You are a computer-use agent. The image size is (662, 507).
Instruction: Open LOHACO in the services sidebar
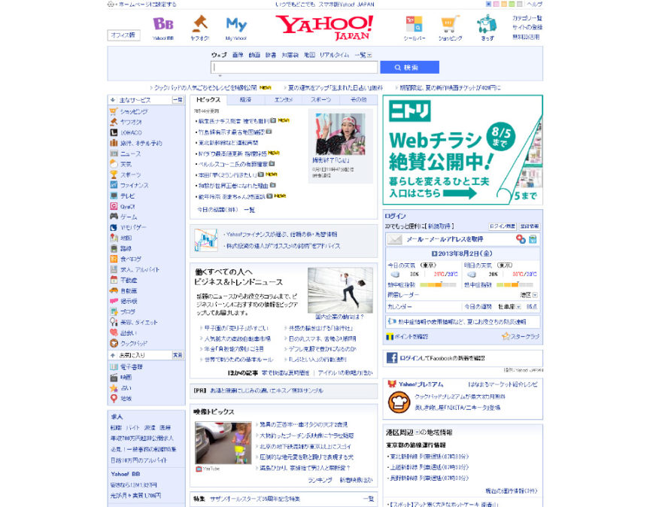132,132
